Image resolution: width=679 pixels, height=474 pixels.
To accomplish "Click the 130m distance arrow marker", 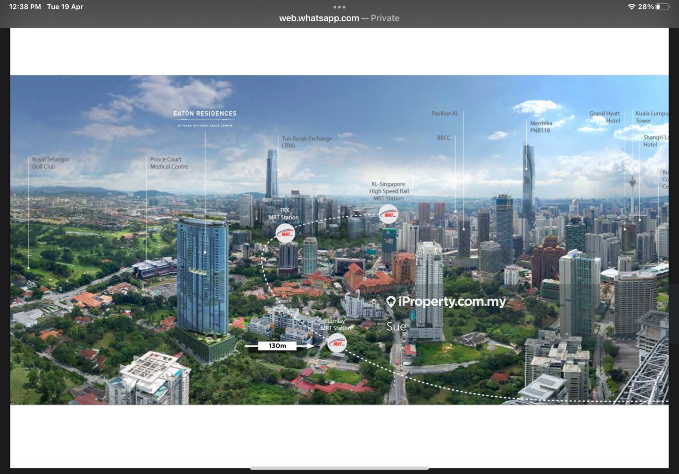I will tap(279, 346).
